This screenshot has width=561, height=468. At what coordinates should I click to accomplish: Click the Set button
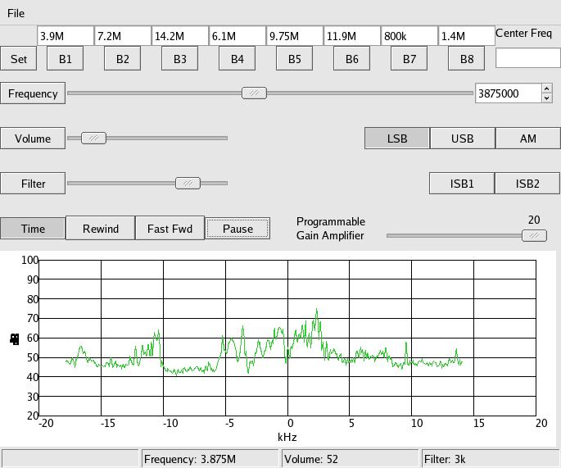(18, 58)
